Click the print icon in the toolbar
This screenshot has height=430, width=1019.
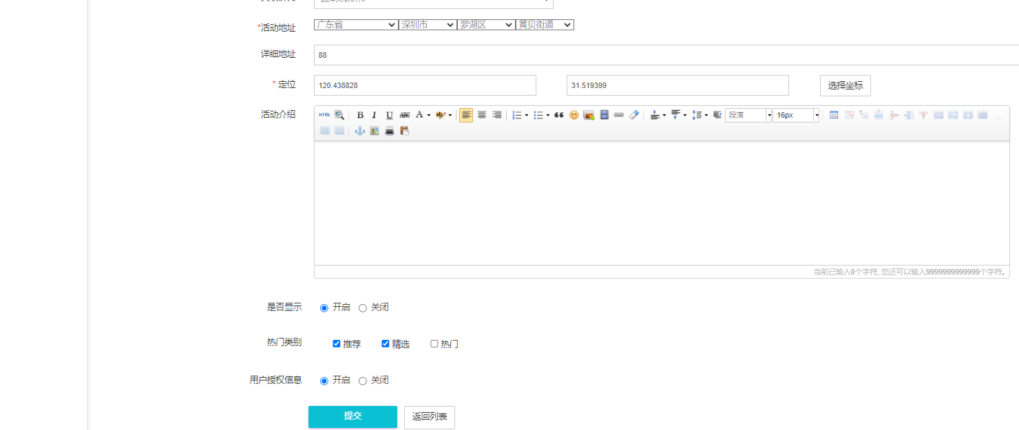[390, 131]
